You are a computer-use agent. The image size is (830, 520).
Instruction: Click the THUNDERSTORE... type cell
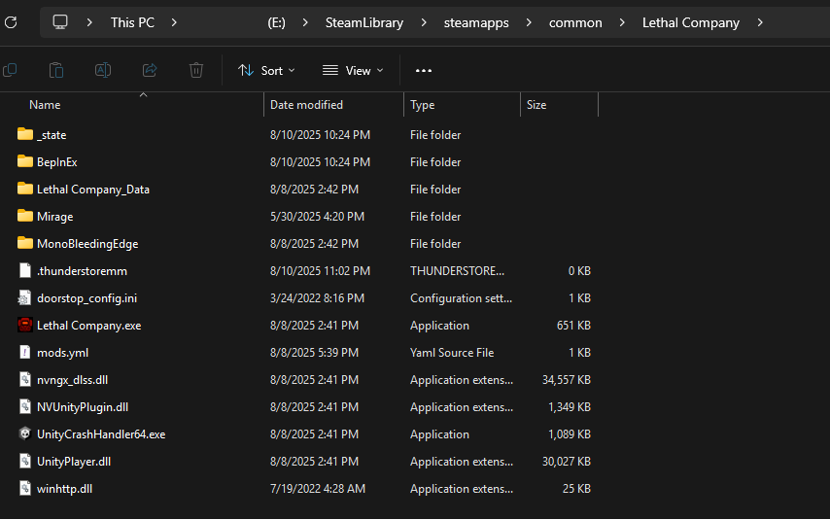click(x=458, y=271)
